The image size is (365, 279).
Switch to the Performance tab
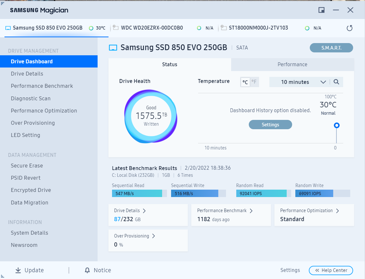tap(292, 64)
